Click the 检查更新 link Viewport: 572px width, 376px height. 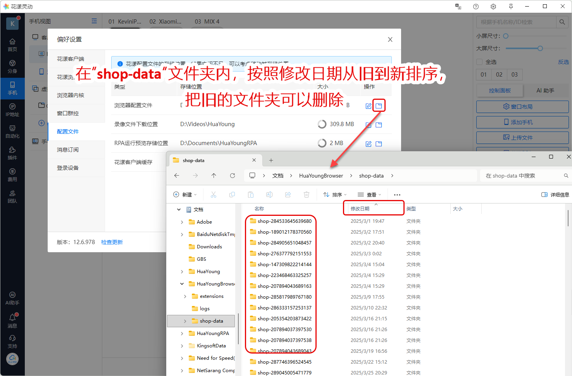tap(112, 242)
